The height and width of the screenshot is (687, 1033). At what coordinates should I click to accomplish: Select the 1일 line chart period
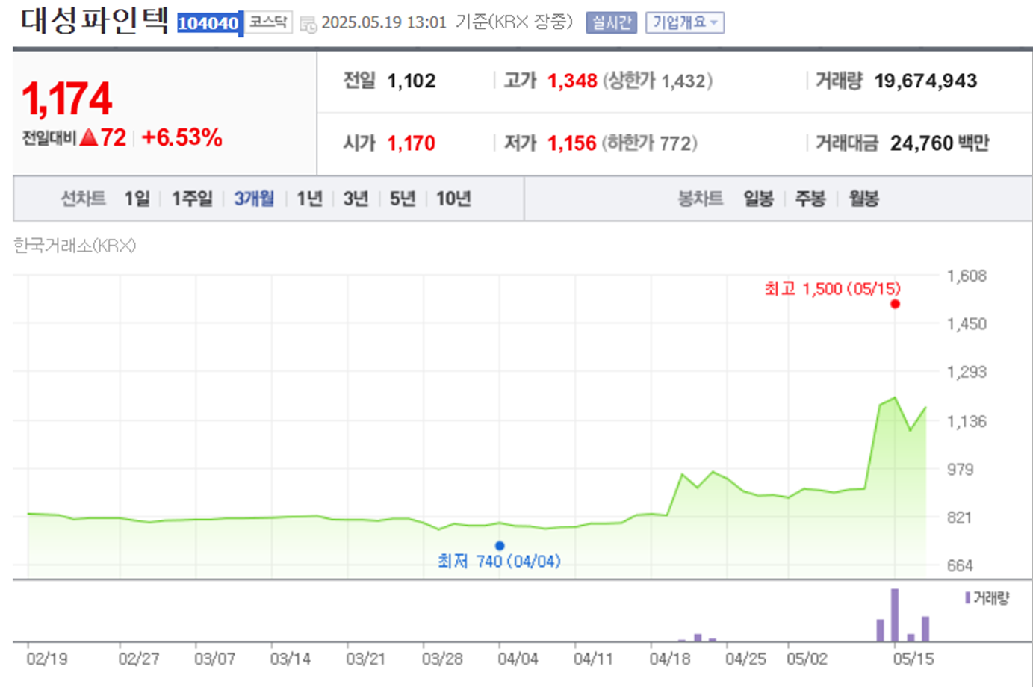coord(137,199)
